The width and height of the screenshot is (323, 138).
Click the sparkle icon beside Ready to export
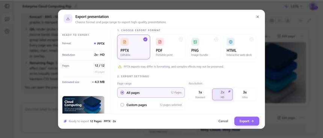tap(65, 121)
